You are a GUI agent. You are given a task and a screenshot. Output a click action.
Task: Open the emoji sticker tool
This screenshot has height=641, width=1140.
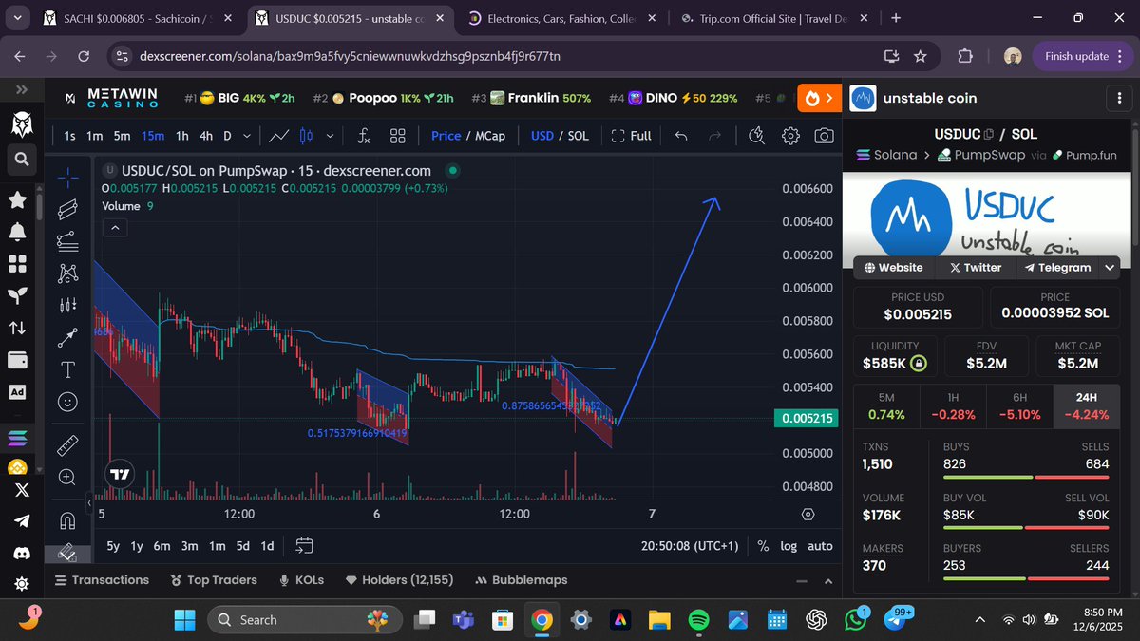[68, 402]
